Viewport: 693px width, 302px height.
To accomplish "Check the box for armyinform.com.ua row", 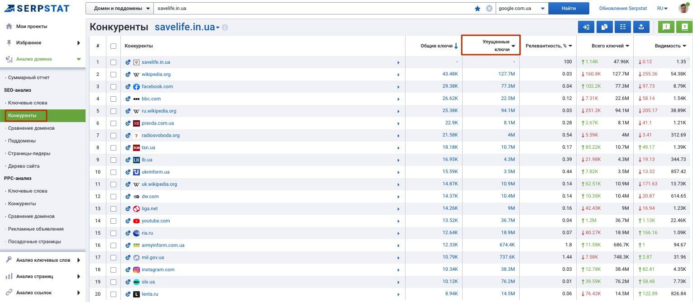I will (x=113, y=245).
